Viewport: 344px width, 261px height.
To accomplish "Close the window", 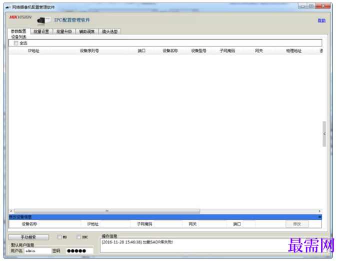I will [x=323, y=6].
